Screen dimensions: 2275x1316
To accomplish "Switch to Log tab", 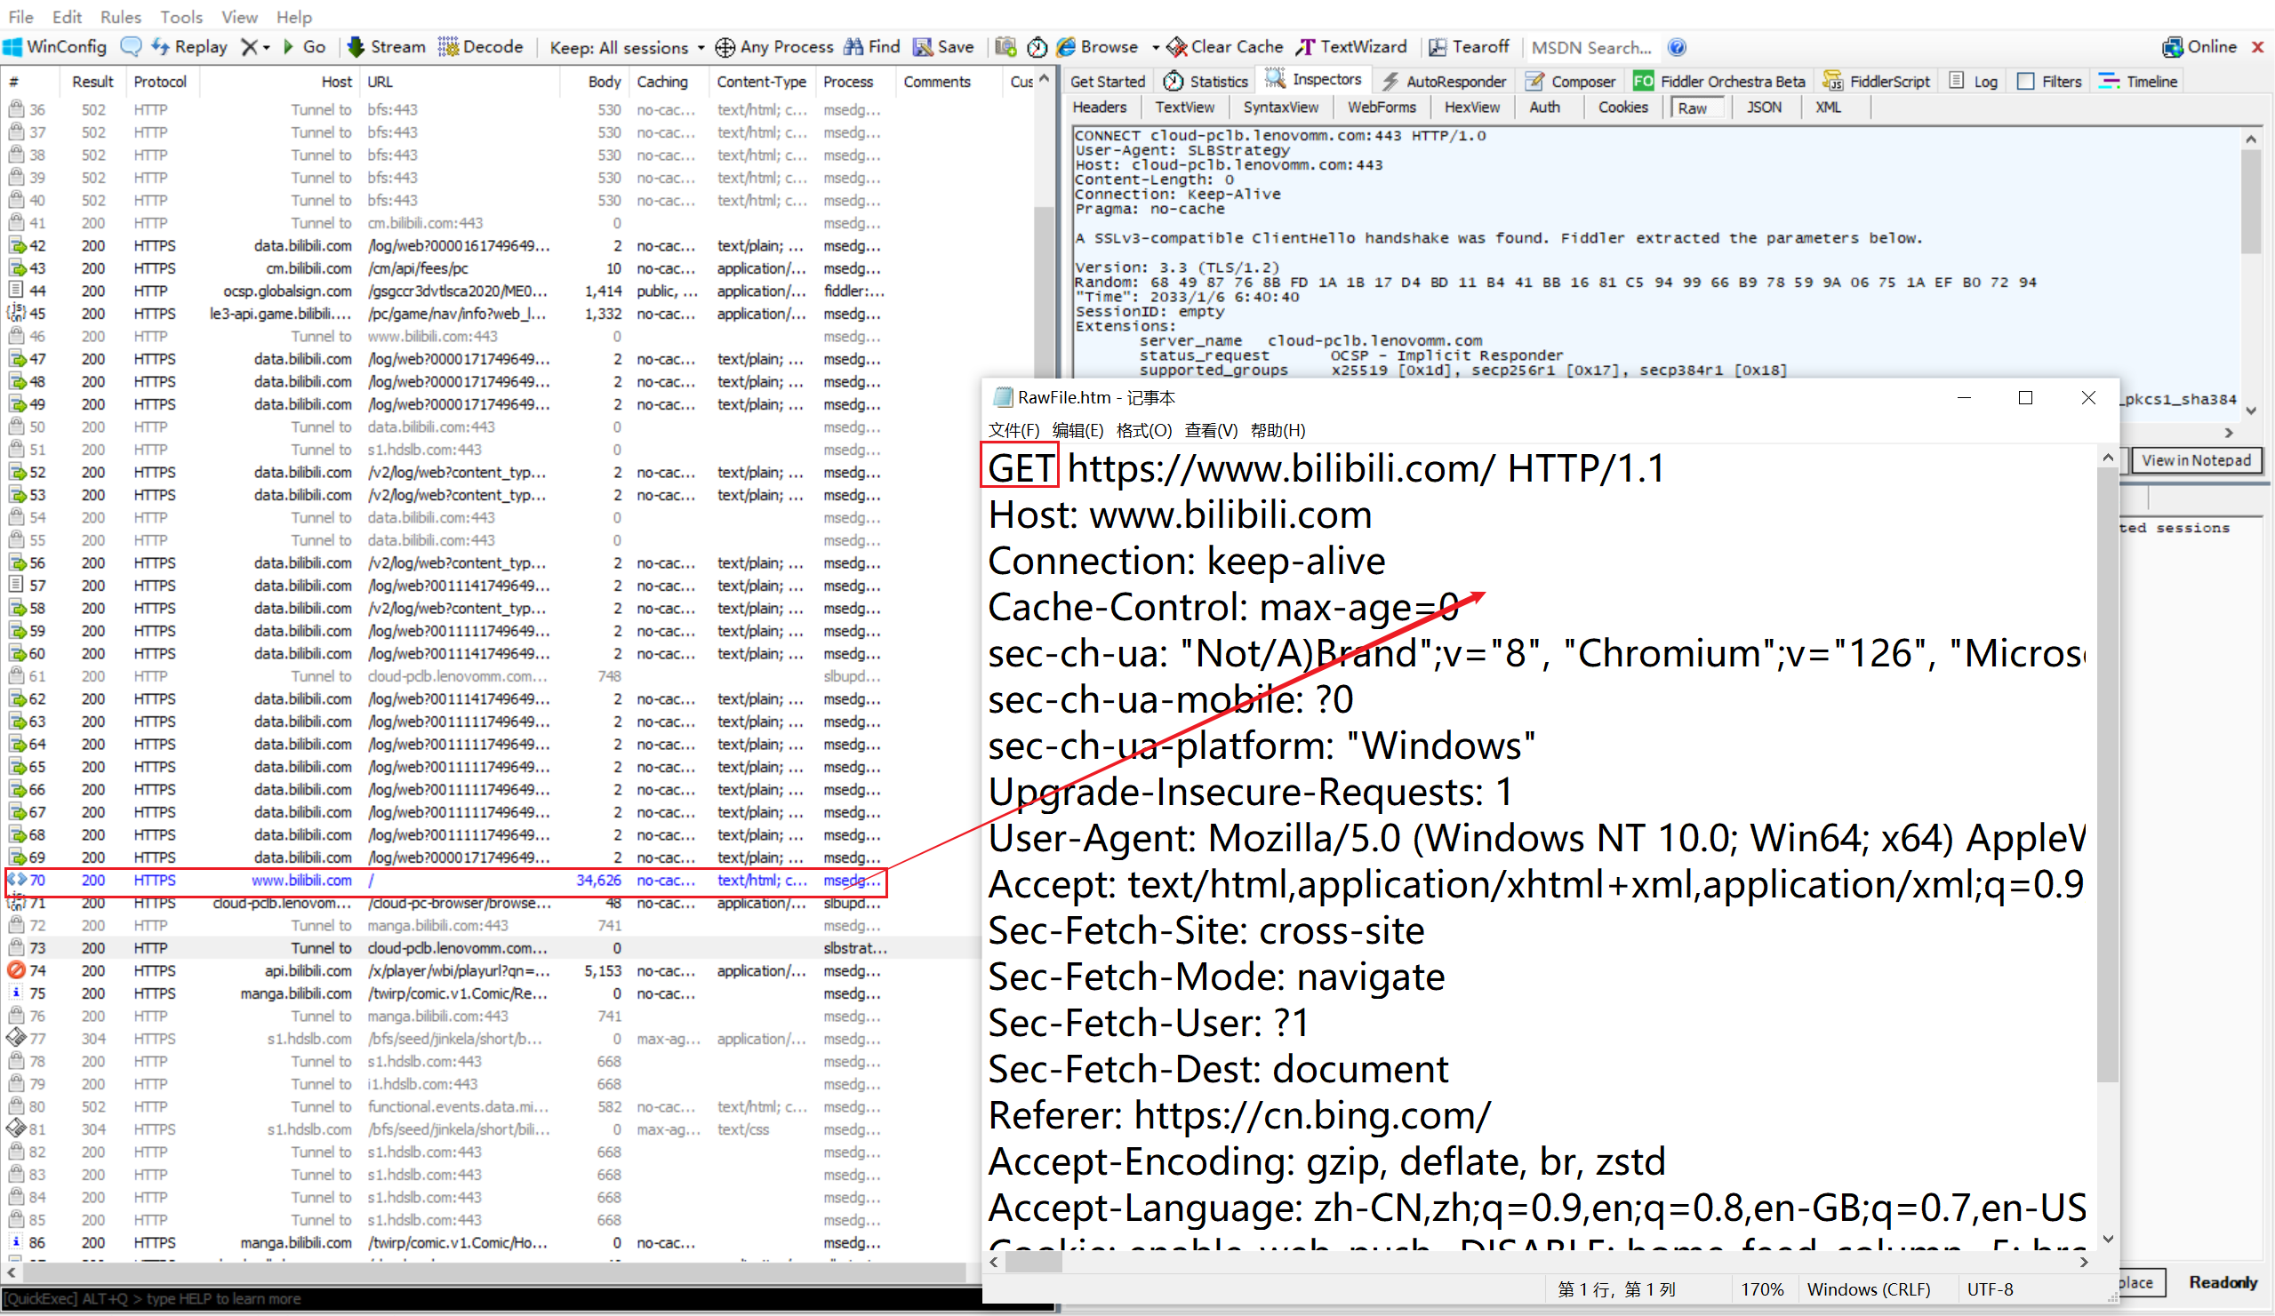I will click(1973, 81).
